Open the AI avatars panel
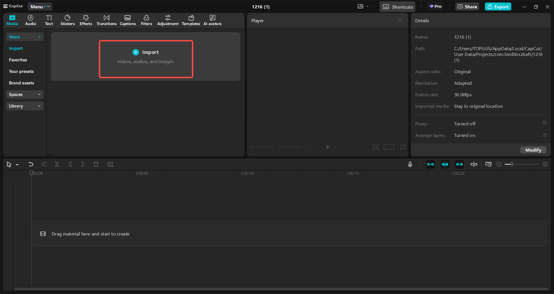Viewport: 554px width, 294px height. [x=213, y=20]
